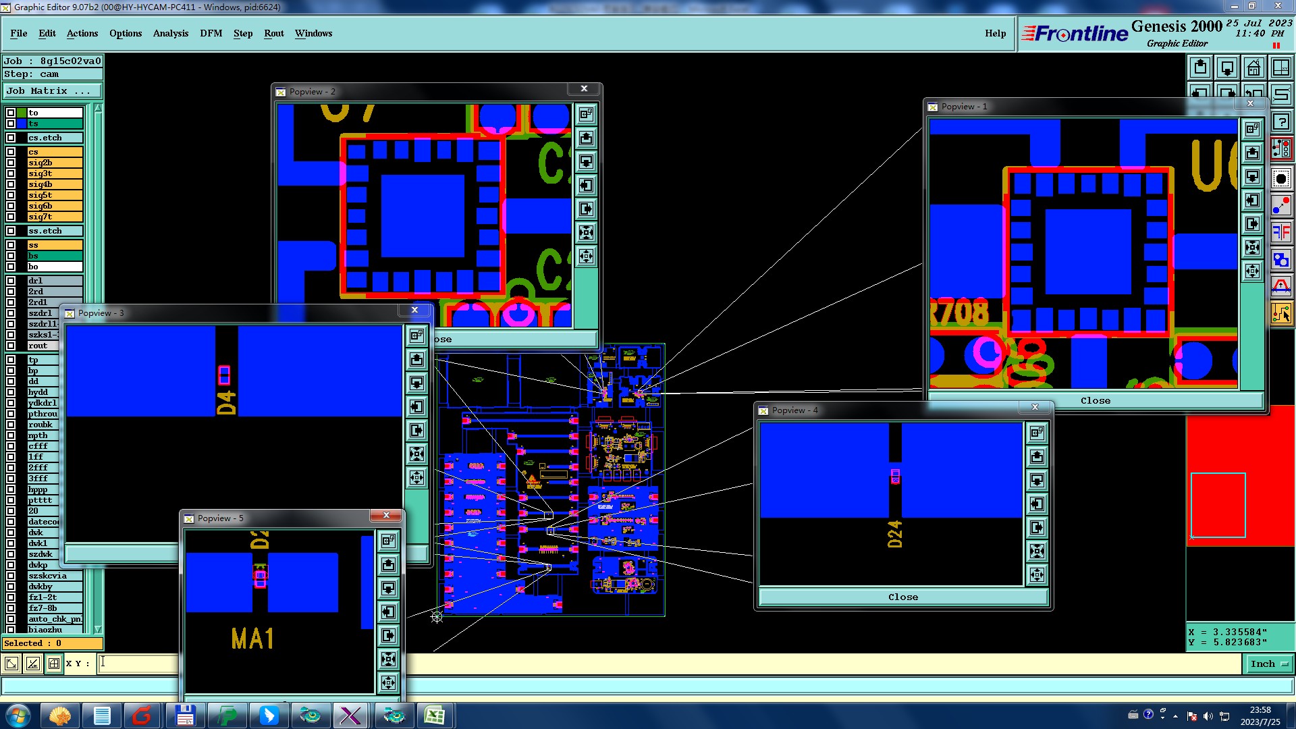The width and height of the screenshot is (1296, 729).
Task: Open the Inch units dropdown
Action: [x=1269, y=664]
